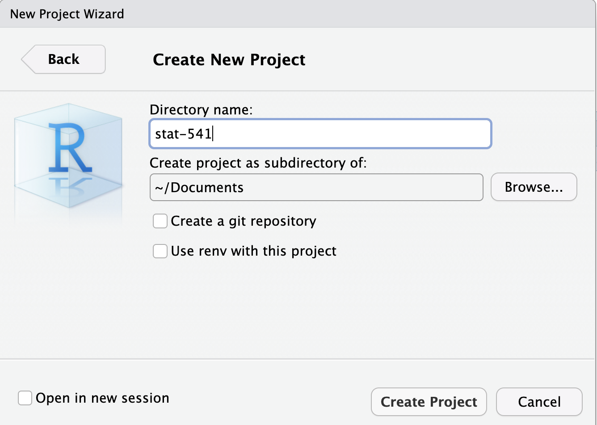
Task: Toggle git repository creation off again
Action: [160, 221]
